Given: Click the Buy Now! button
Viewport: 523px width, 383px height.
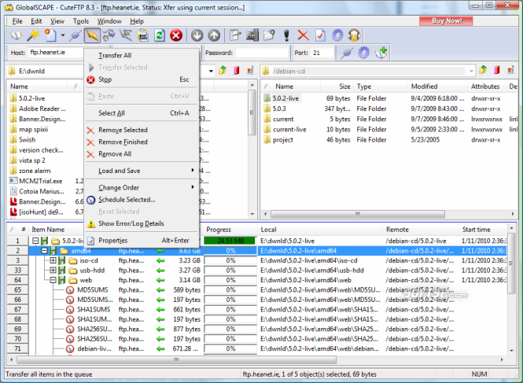Looking at the screenshot, I should (446, 20).
